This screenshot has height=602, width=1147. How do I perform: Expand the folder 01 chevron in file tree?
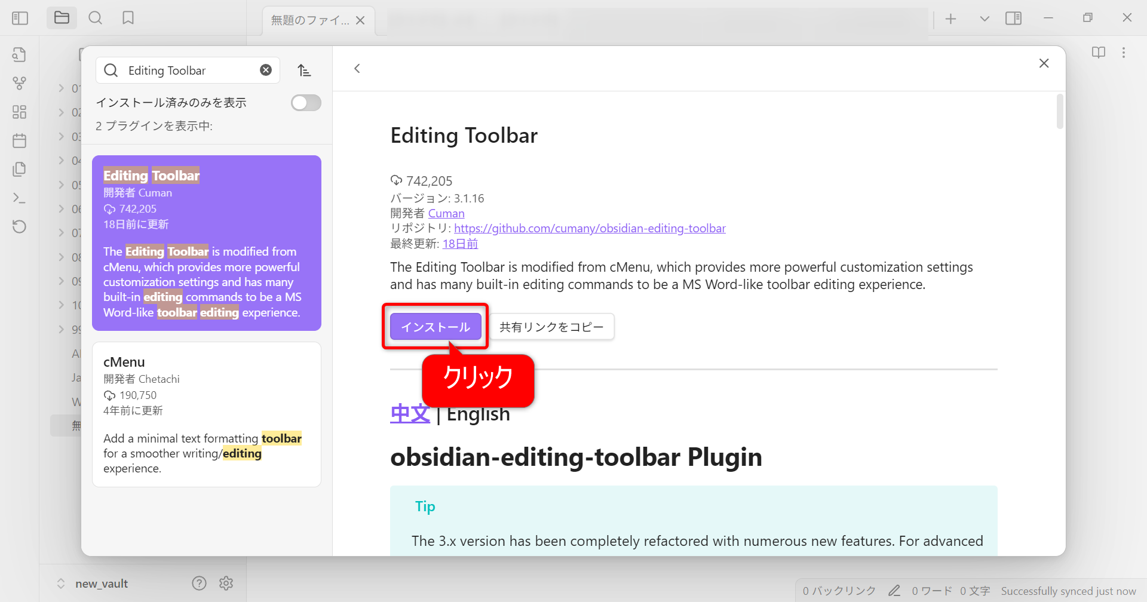(61, 88)
